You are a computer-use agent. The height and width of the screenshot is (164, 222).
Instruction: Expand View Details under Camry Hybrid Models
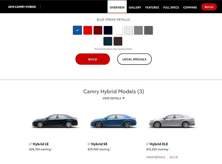coord(114,98)
